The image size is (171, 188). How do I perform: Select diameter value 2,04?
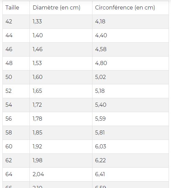pyautogui.click(x=38, y=174)
